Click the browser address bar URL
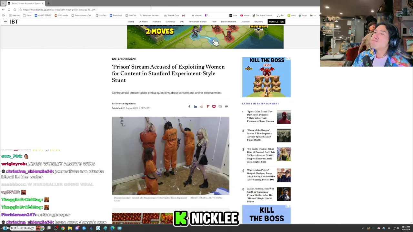413x232 pixels. [60, 10]
